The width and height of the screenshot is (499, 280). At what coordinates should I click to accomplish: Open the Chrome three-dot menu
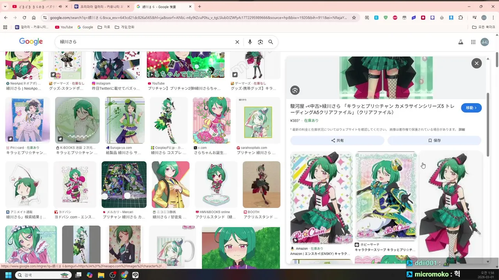493,17
